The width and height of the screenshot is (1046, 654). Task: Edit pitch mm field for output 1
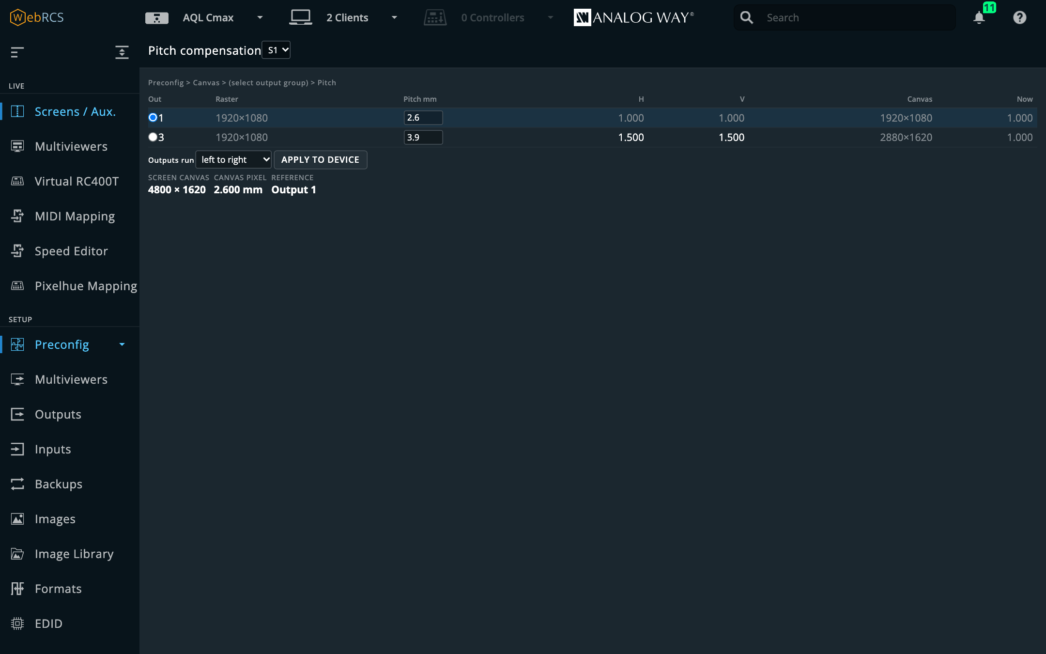click(x=423, y=117)
